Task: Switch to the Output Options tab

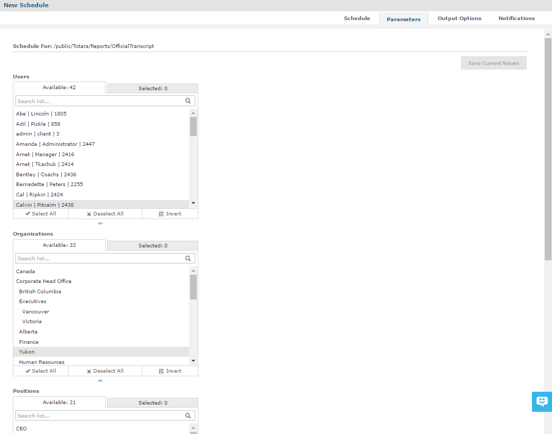Action: (459, 19)
